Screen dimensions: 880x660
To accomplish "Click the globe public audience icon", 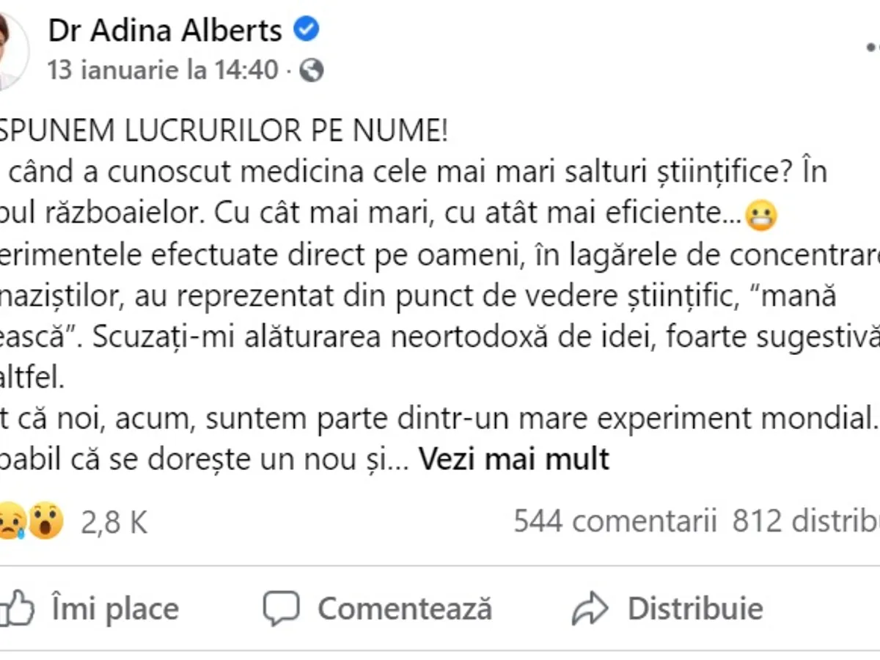I will pos(312,70).
